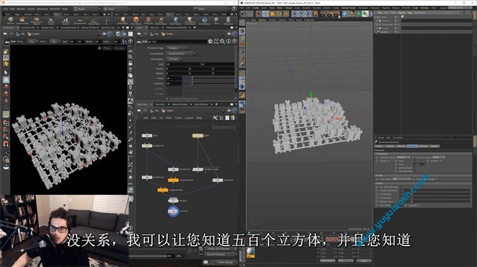Open the Render menu in Houdini
The image size is (477, 267).
coord(21,9)
